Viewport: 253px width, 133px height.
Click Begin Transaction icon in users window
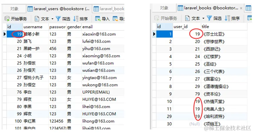pos(7,19)
